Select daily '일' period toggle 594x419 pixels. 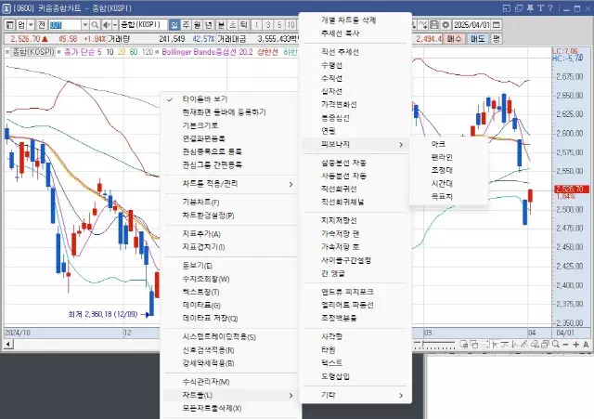174,25
